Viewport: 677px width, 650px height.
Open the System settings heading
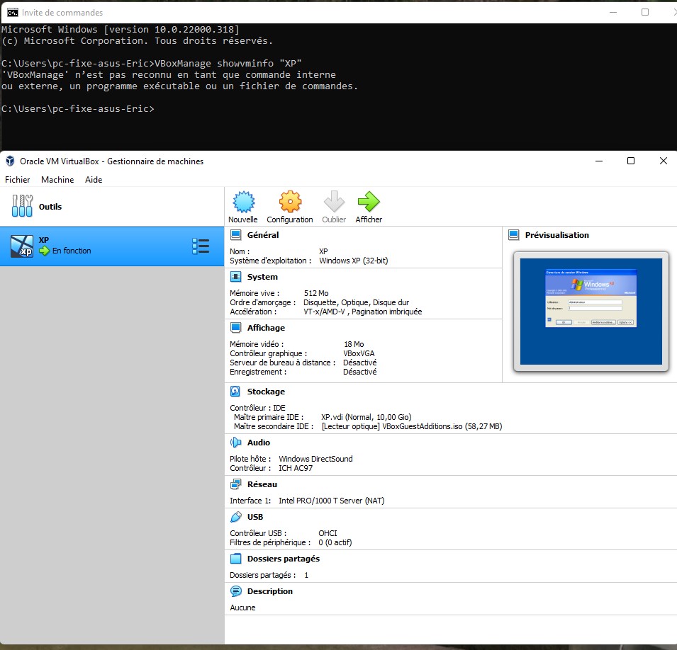[262, 277]
